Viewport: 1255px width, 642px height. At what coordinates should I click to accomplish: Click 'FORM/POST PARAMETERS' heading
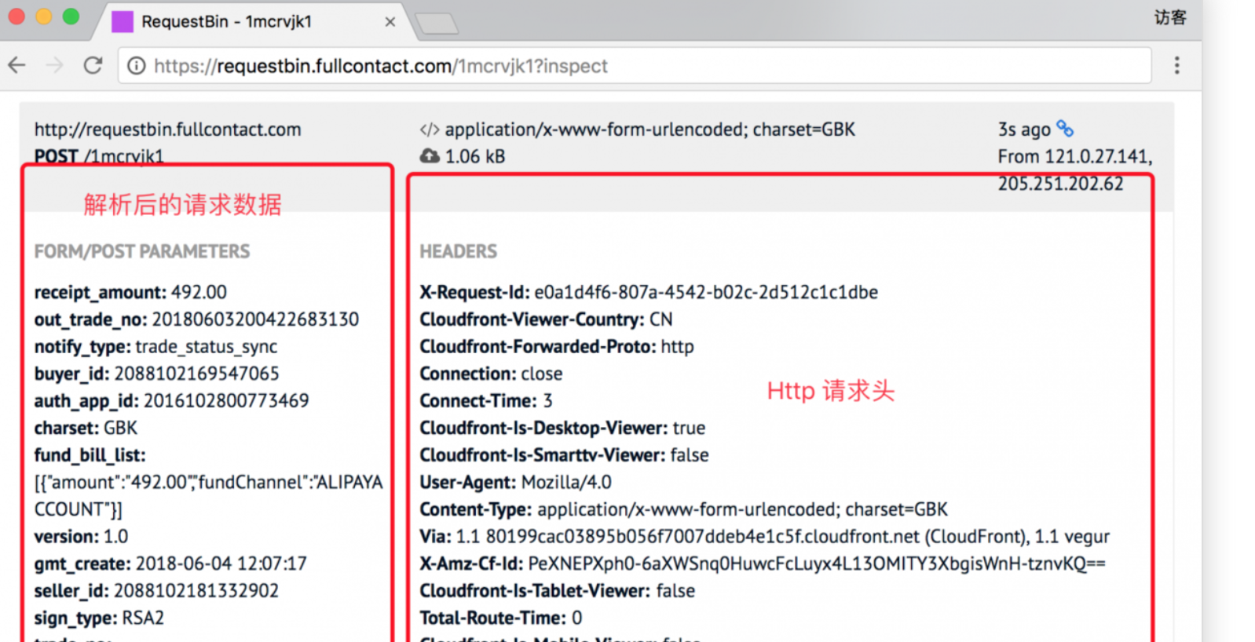(142, 251)
